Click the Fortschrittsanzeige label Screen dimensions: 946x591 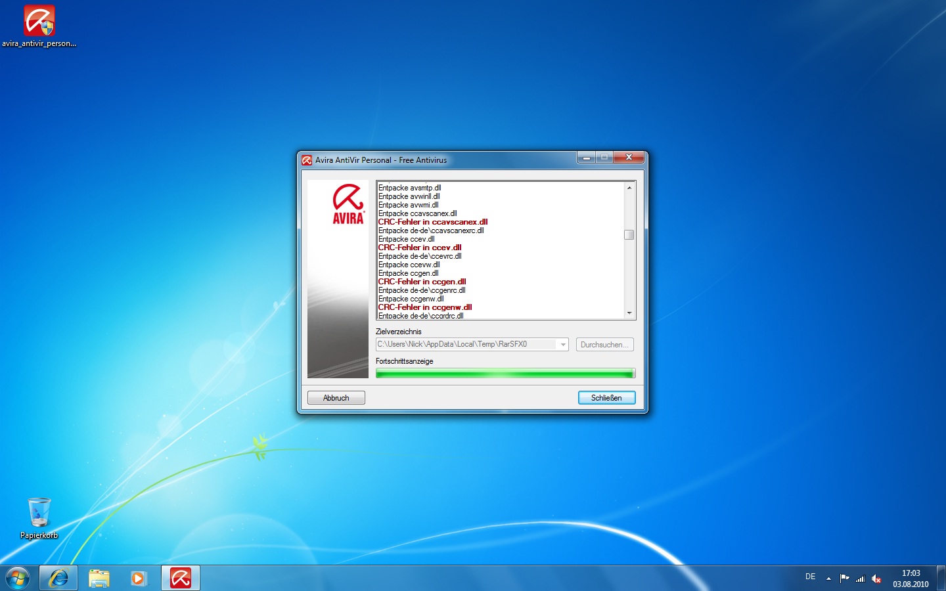click(405, 361)
